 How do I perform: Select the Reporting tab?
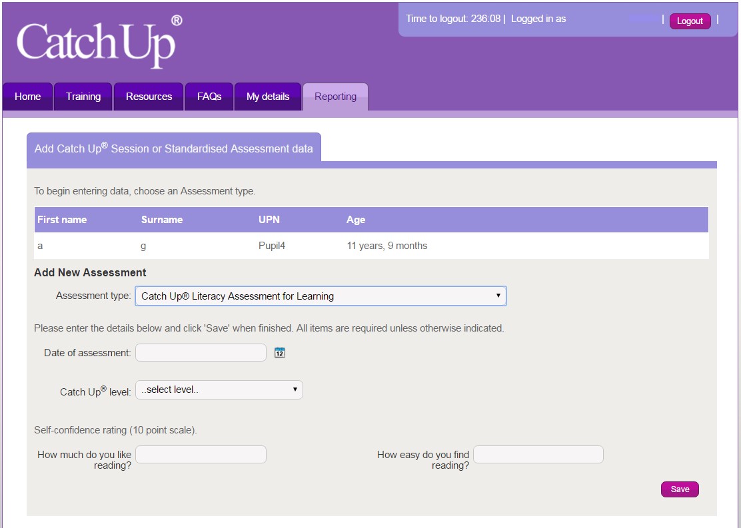coord(336,97)
